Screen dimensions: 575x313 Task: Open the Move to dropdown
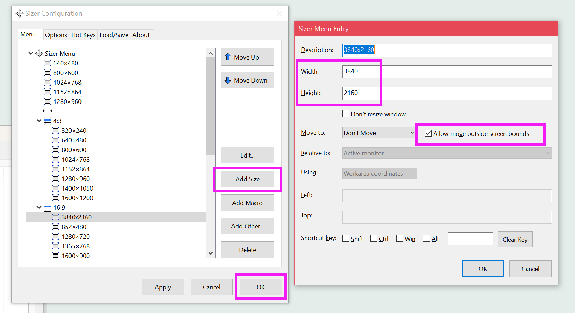click(x=379, y=133)
